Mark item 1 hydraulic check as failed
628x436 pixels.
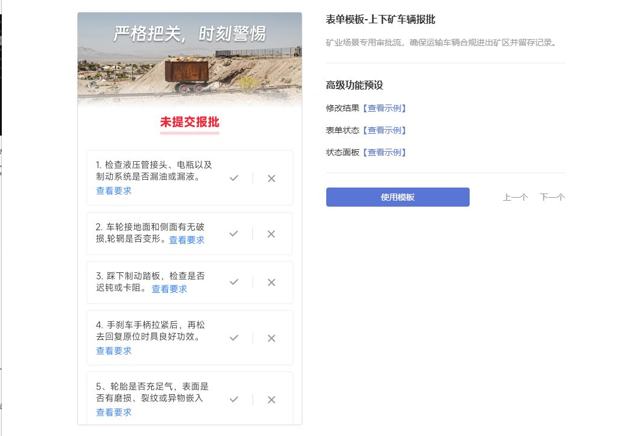[x=271, y=179]
